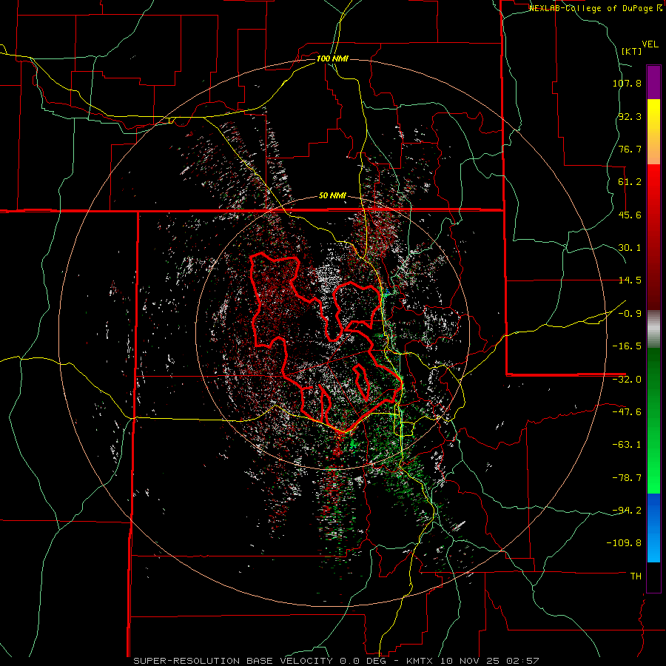Click the -16.5 value on velocity scale
Screen dimensions: 666x666
(x=627, y=346)
